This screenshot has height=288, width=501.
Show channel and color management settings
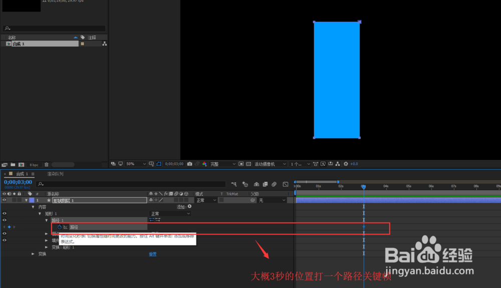(204, 164)
